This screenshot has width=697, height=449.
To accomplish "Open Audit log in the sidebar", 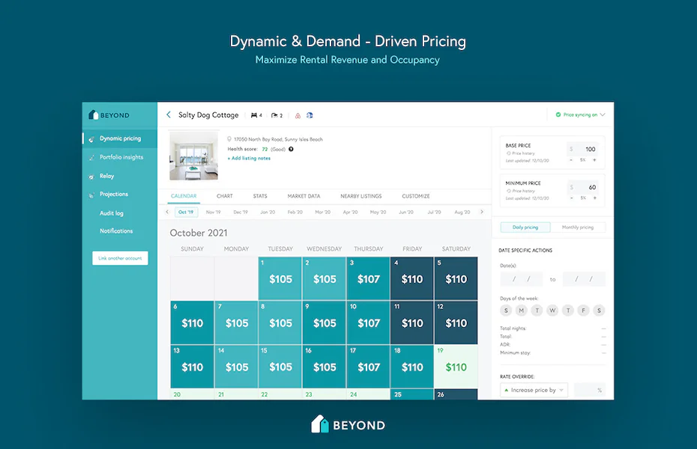I will click(x=112, y=213).
